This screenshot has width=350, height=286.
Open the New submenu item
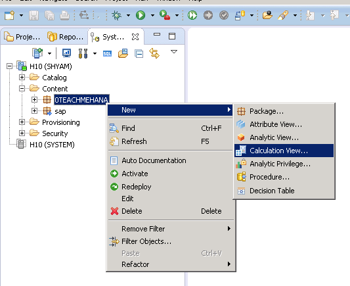point(170,110)
